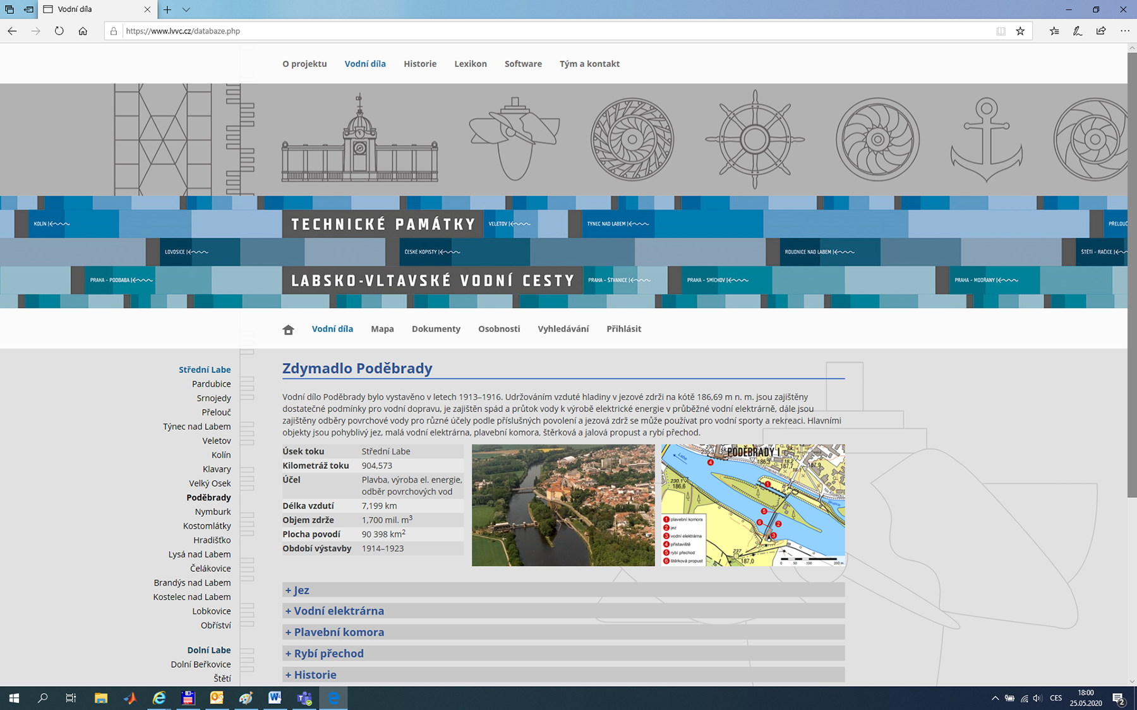Screen dimensions: 1137x710
Task: Open the Favorites hub icon
Action: coord(1054,31)
